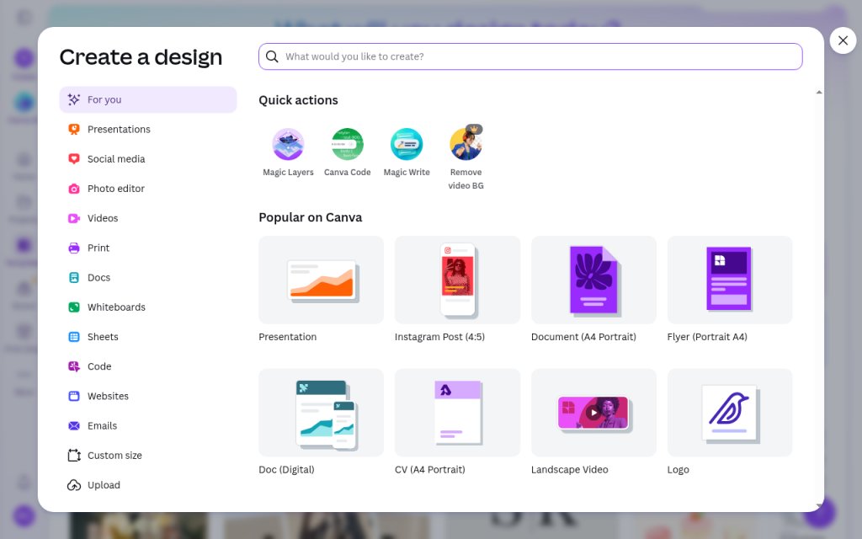The height and width of the screenshot is (539, 862).
Task: Click the Upload cloud icon
Action: click(x=74, y=485)
